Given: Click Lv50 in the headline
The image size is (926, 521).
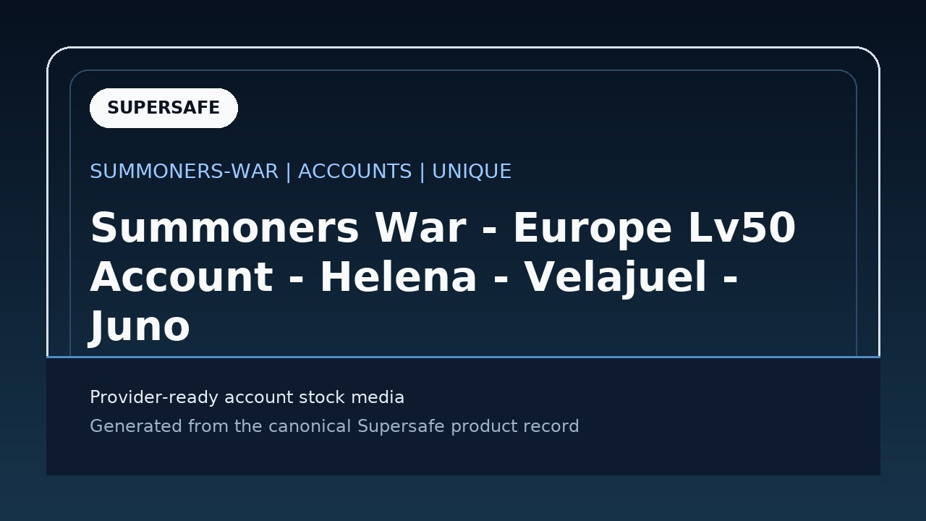Looking at the screenshot, I should click(742, 229).
